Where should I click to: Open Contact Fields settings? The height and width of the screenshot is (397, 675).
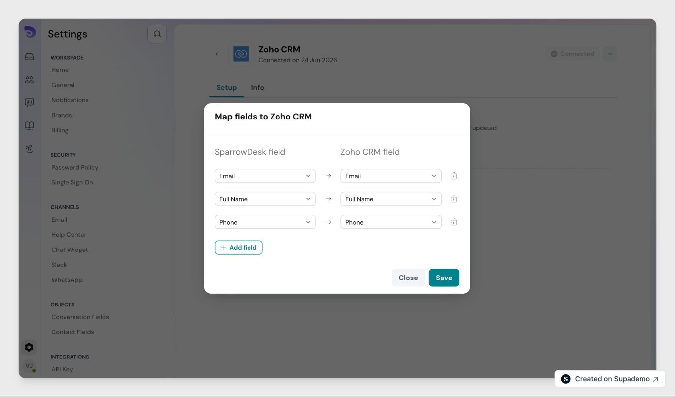coord(73,332)
